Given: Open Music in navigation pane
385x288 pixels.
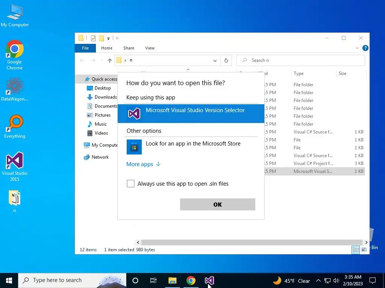Looking at the screenshot, I should tap(97, 124).
